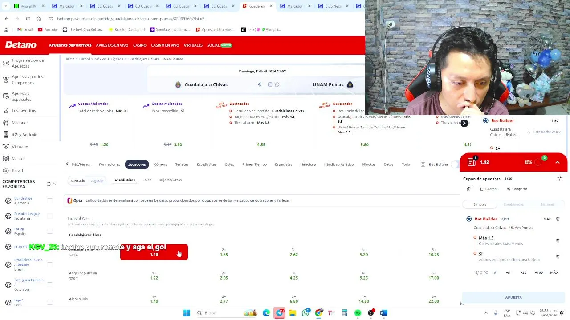Open Apuestas por los Campeones
Image resolution: width=570 pixels, height=320 pixels.
[28, 80]
